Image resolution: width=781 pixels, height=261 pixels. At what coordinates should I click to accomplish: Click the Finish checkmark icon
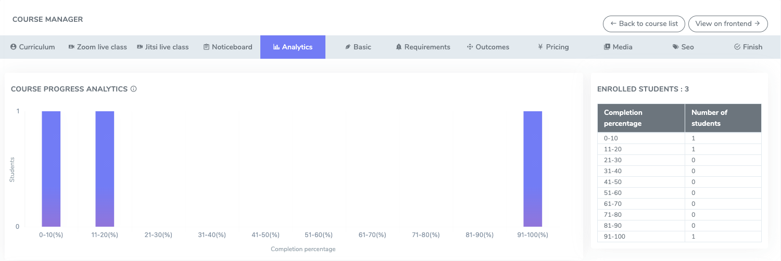(x=737, y=47)
